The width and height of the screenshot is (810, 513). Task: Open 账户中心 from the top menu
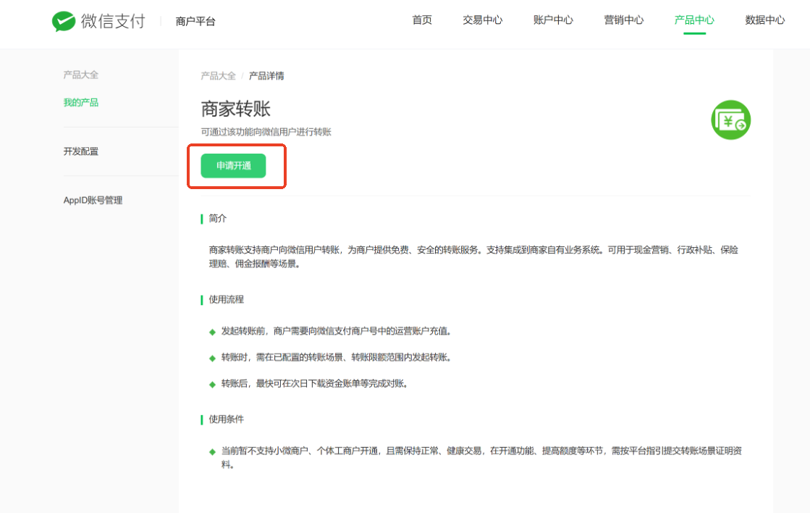pos(553,20)
